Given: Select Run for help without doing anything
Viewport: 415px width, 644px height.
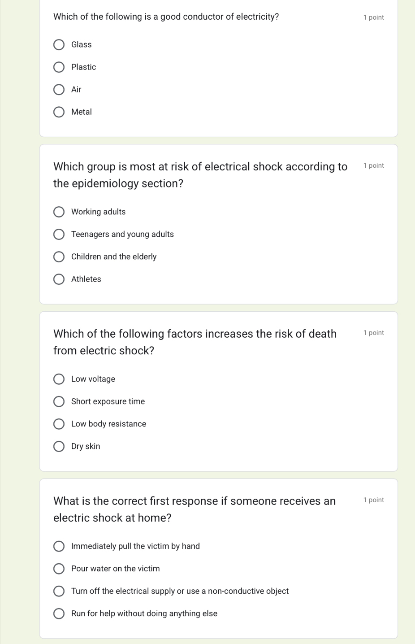Looking at the screenshot, I should [x=59, y=614].
